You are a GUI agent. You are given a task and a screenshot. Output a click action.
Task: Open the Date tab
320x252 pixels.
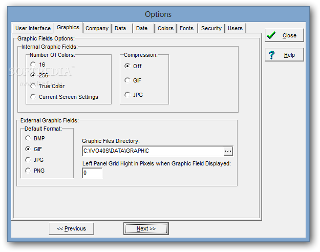pos(144,28)
